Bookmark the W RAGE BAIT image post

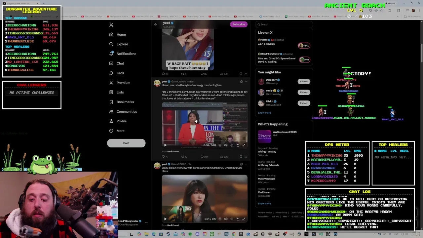[241, 74]
